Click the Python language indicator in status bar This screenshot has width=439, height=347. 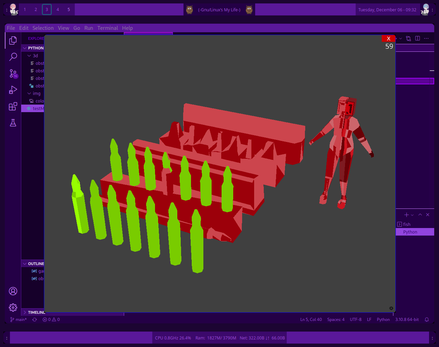pyautogui.click(x=383, y=319)
